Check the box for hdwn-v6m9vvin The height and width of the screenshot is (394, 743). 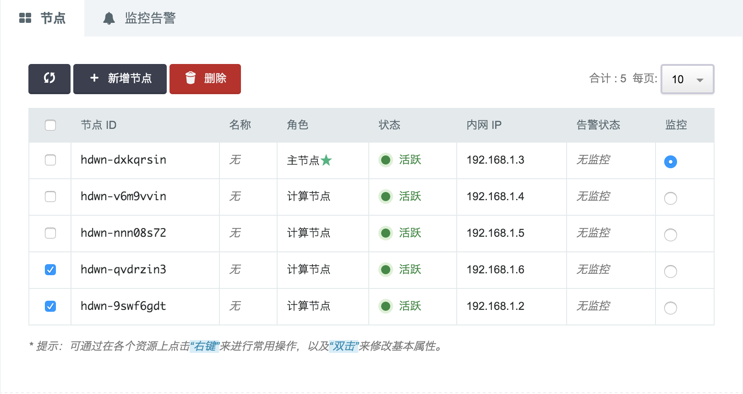(x=50, y=197)
